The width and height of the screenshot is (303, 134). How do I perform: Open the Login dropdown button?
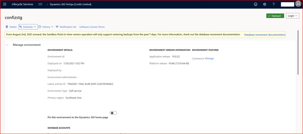point(292,16)
